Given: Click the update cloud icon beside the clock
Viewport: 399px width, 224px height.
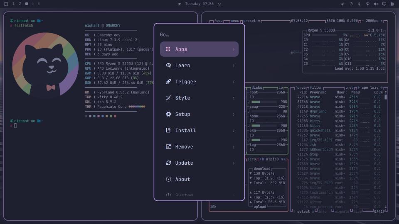Looking at the screenshot, I should click(x=219, y=4).
